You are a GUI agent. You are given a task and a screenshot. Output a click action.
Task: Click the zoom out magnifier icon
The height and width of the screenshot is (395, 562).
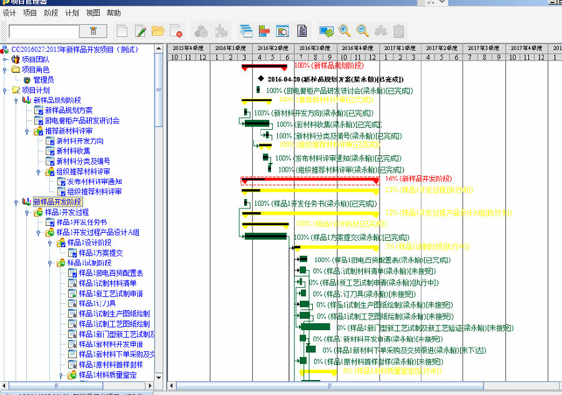click(363, 31)
